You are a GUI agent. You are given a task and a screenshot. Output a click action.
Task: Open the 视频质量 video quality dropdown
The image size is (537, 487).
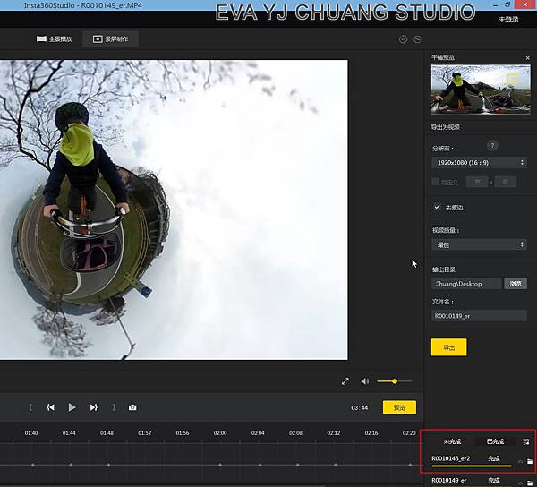click(479, 244)
